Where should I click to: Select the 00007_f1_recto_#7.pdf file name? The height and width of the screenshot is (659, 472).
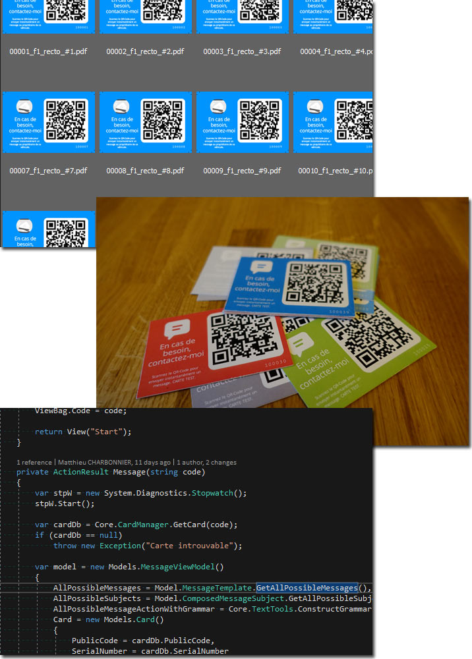tap(48, 171)
